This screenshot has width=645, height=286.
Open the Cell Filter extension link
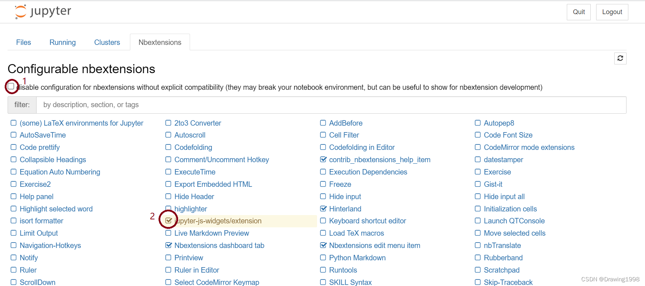344,135
